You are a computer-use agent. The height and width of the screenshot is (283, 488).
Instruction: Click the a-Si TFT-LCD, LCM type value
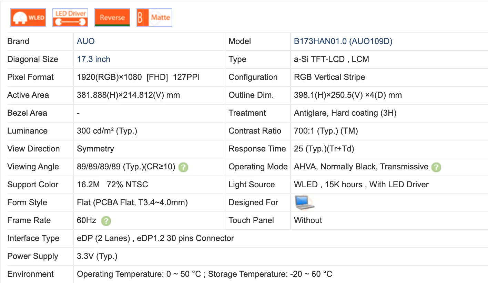332,59
